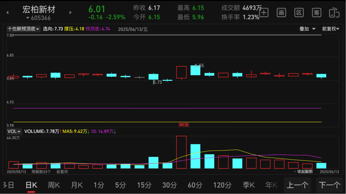Open the 区 range statistics icon
The width and height of the screenshot is (346, 194).
click(x=299, y=12)
